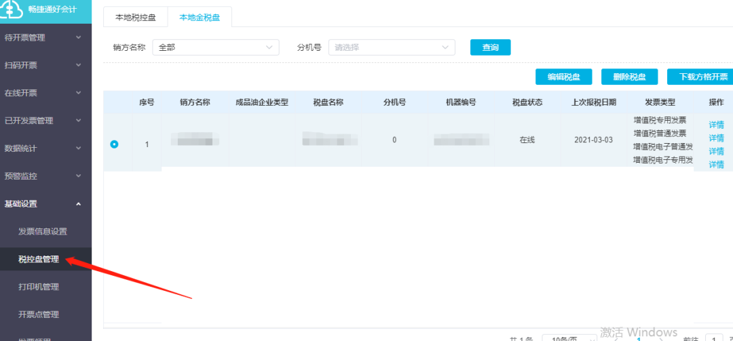
Task: Collapse the 基础设置 sidebar section
Action: (45, 204)
